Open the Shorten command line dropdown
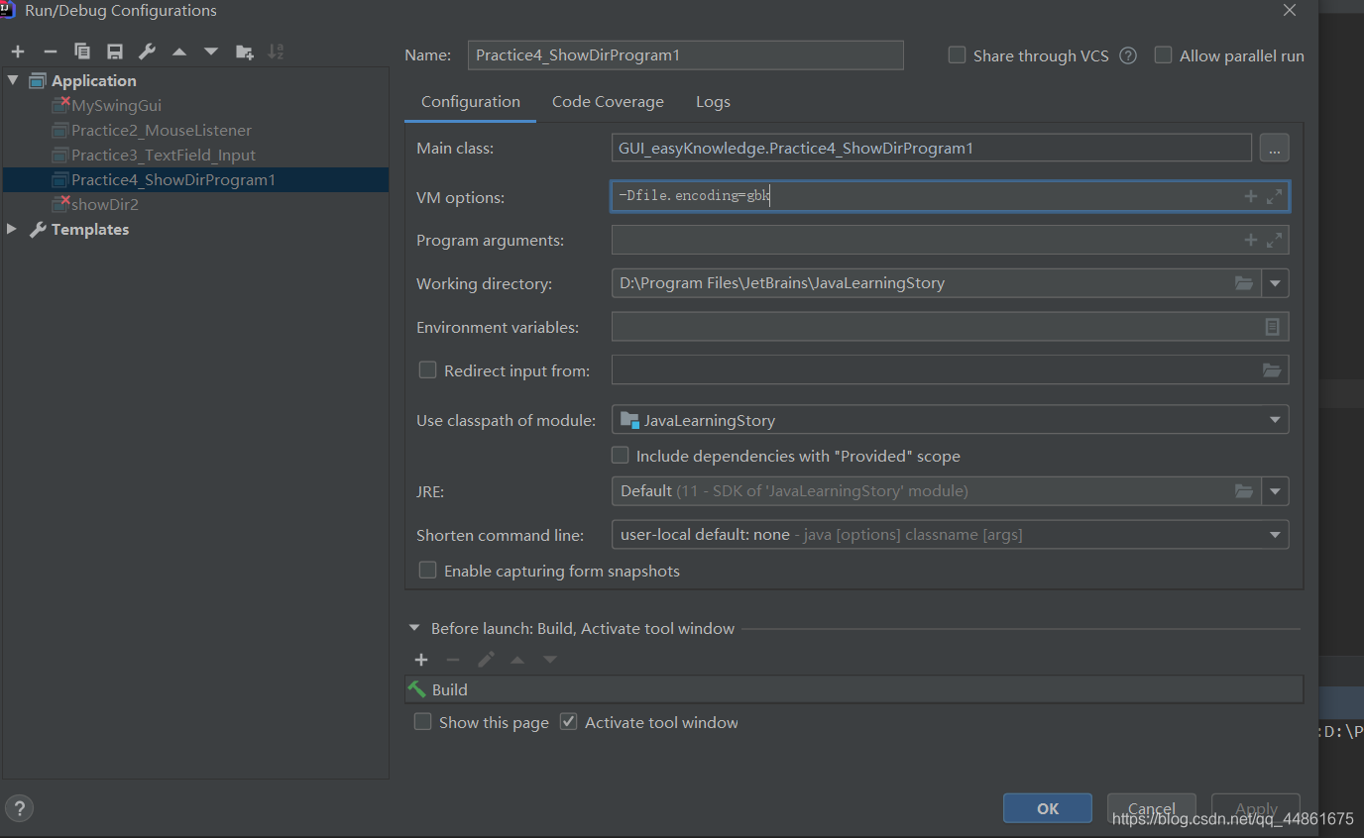Viewport: 1364px width, 838px height. tap(1275, 535)
